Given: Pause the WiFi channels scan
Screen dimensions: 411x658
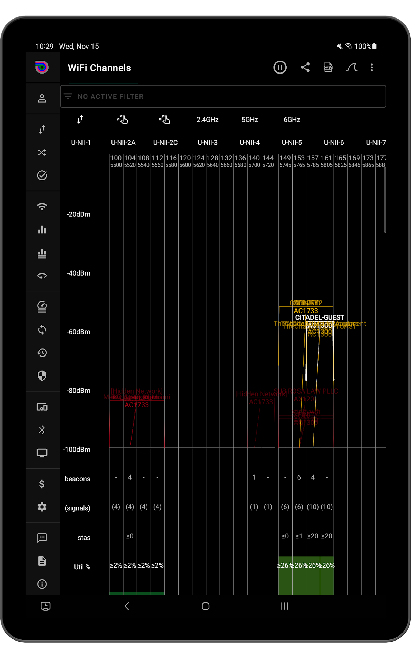Looking at the screenshot, I should click(x=280, y=67).
